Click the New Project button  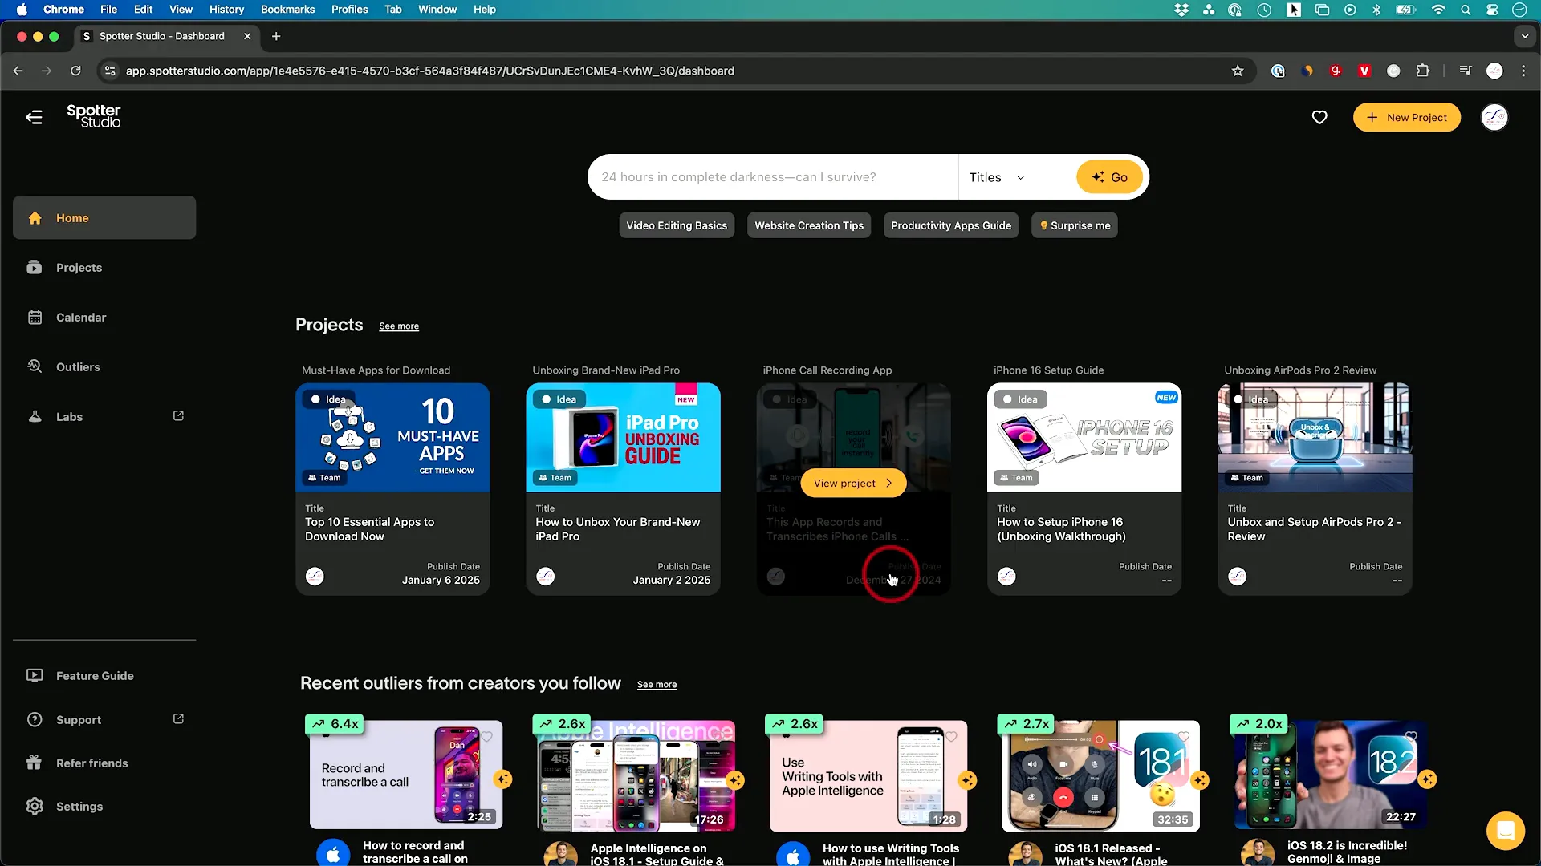(1406, 117)
